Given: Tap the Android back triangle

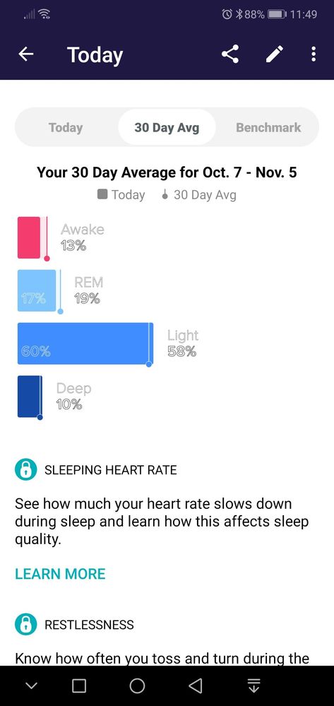Looking at the screenshot, I should click(196, 686).
